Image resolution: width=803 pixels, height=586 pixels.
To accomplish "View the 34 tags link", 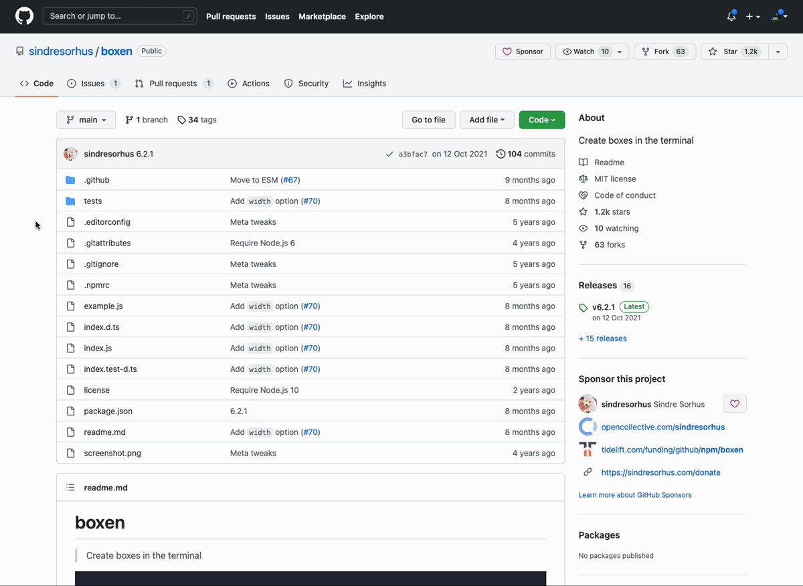I will click(x=197, y=120).
